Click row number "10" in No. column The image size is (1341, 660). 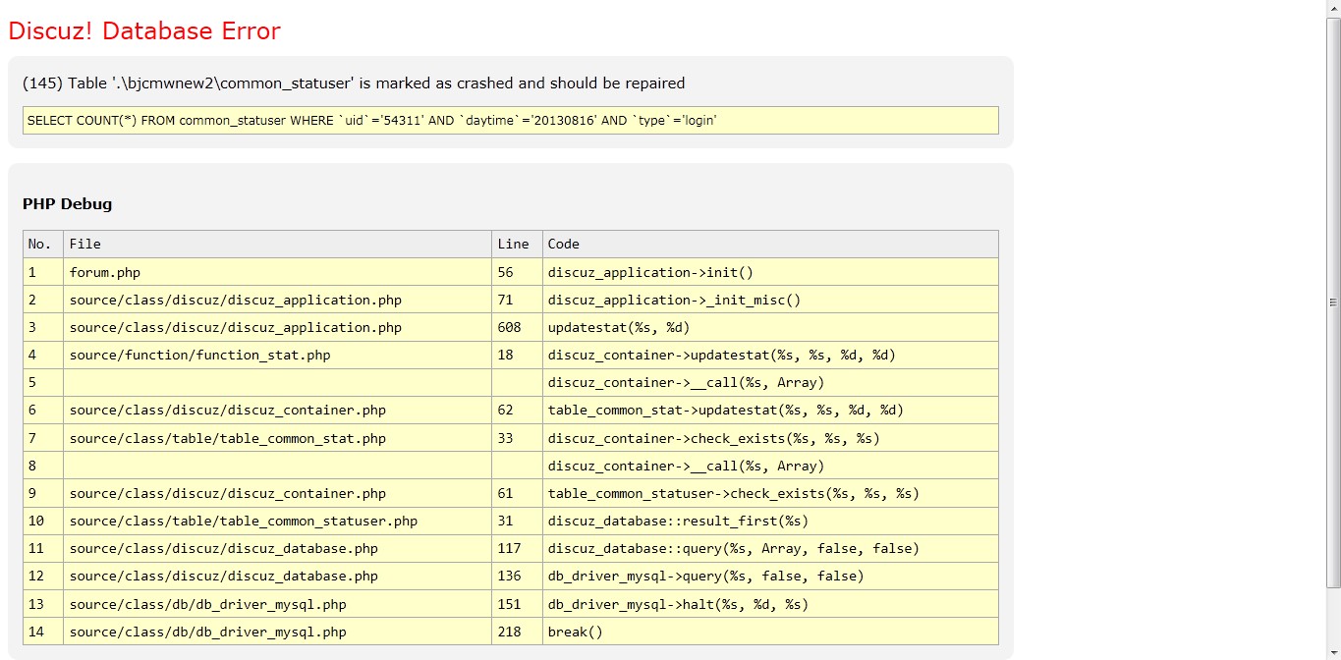click(x=43, y=521)
